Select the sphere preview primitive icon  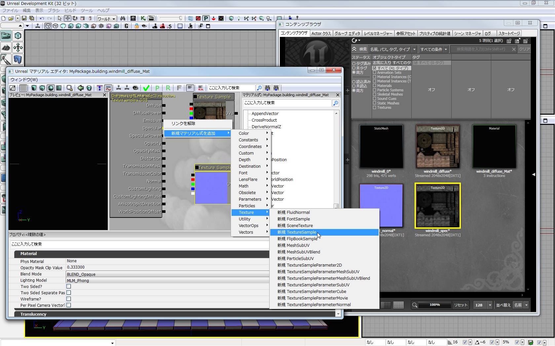pos(51,88)
